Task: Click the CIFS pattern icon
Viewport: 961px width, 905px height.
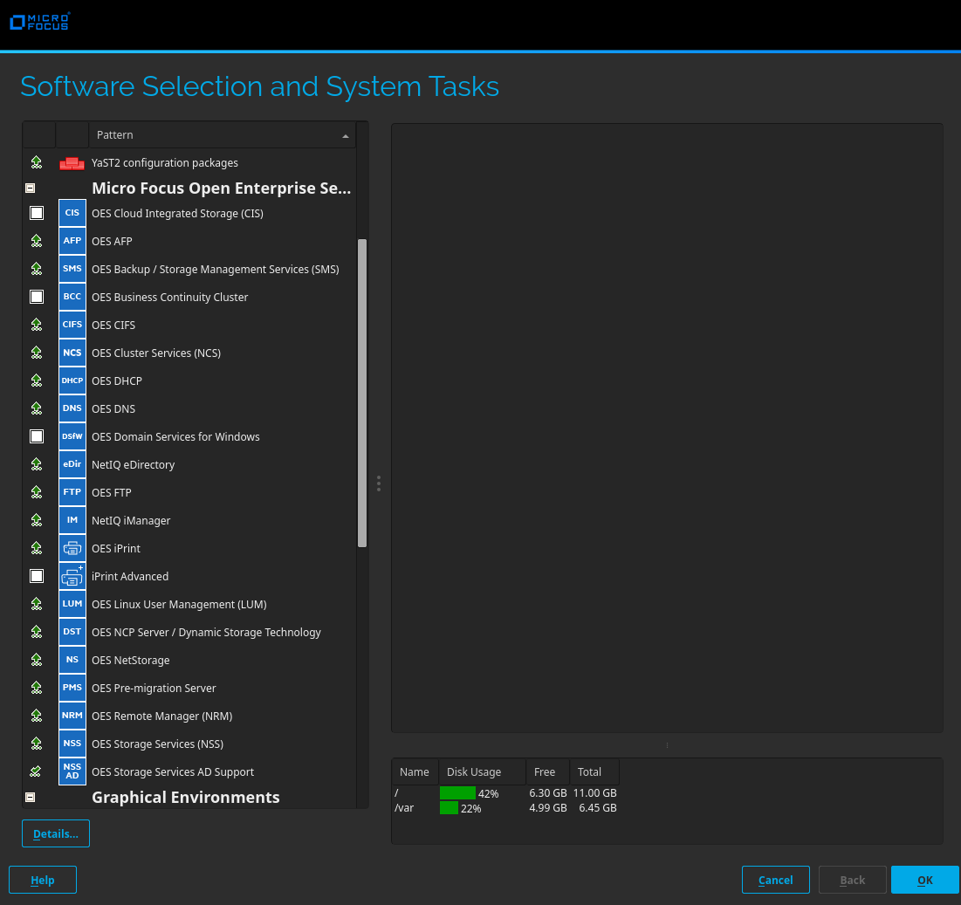Action: [72, 325]
